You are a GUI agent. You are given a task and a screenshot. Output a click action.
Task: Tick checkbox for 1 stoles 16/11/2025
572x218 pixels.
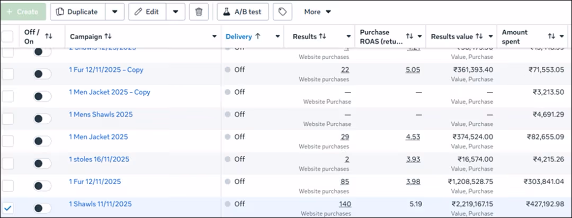click(x=7, y=163)
